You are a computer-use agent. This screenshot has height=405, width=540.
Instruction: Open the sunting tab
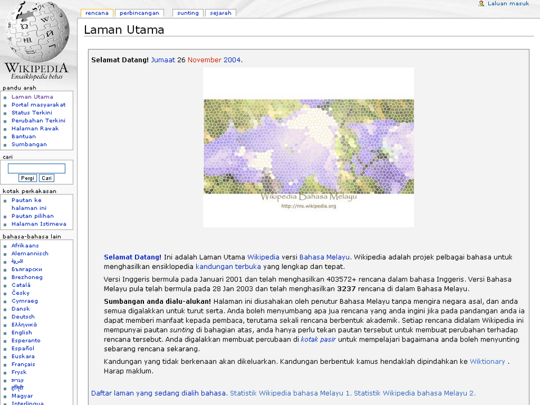(x=188, y=13)
